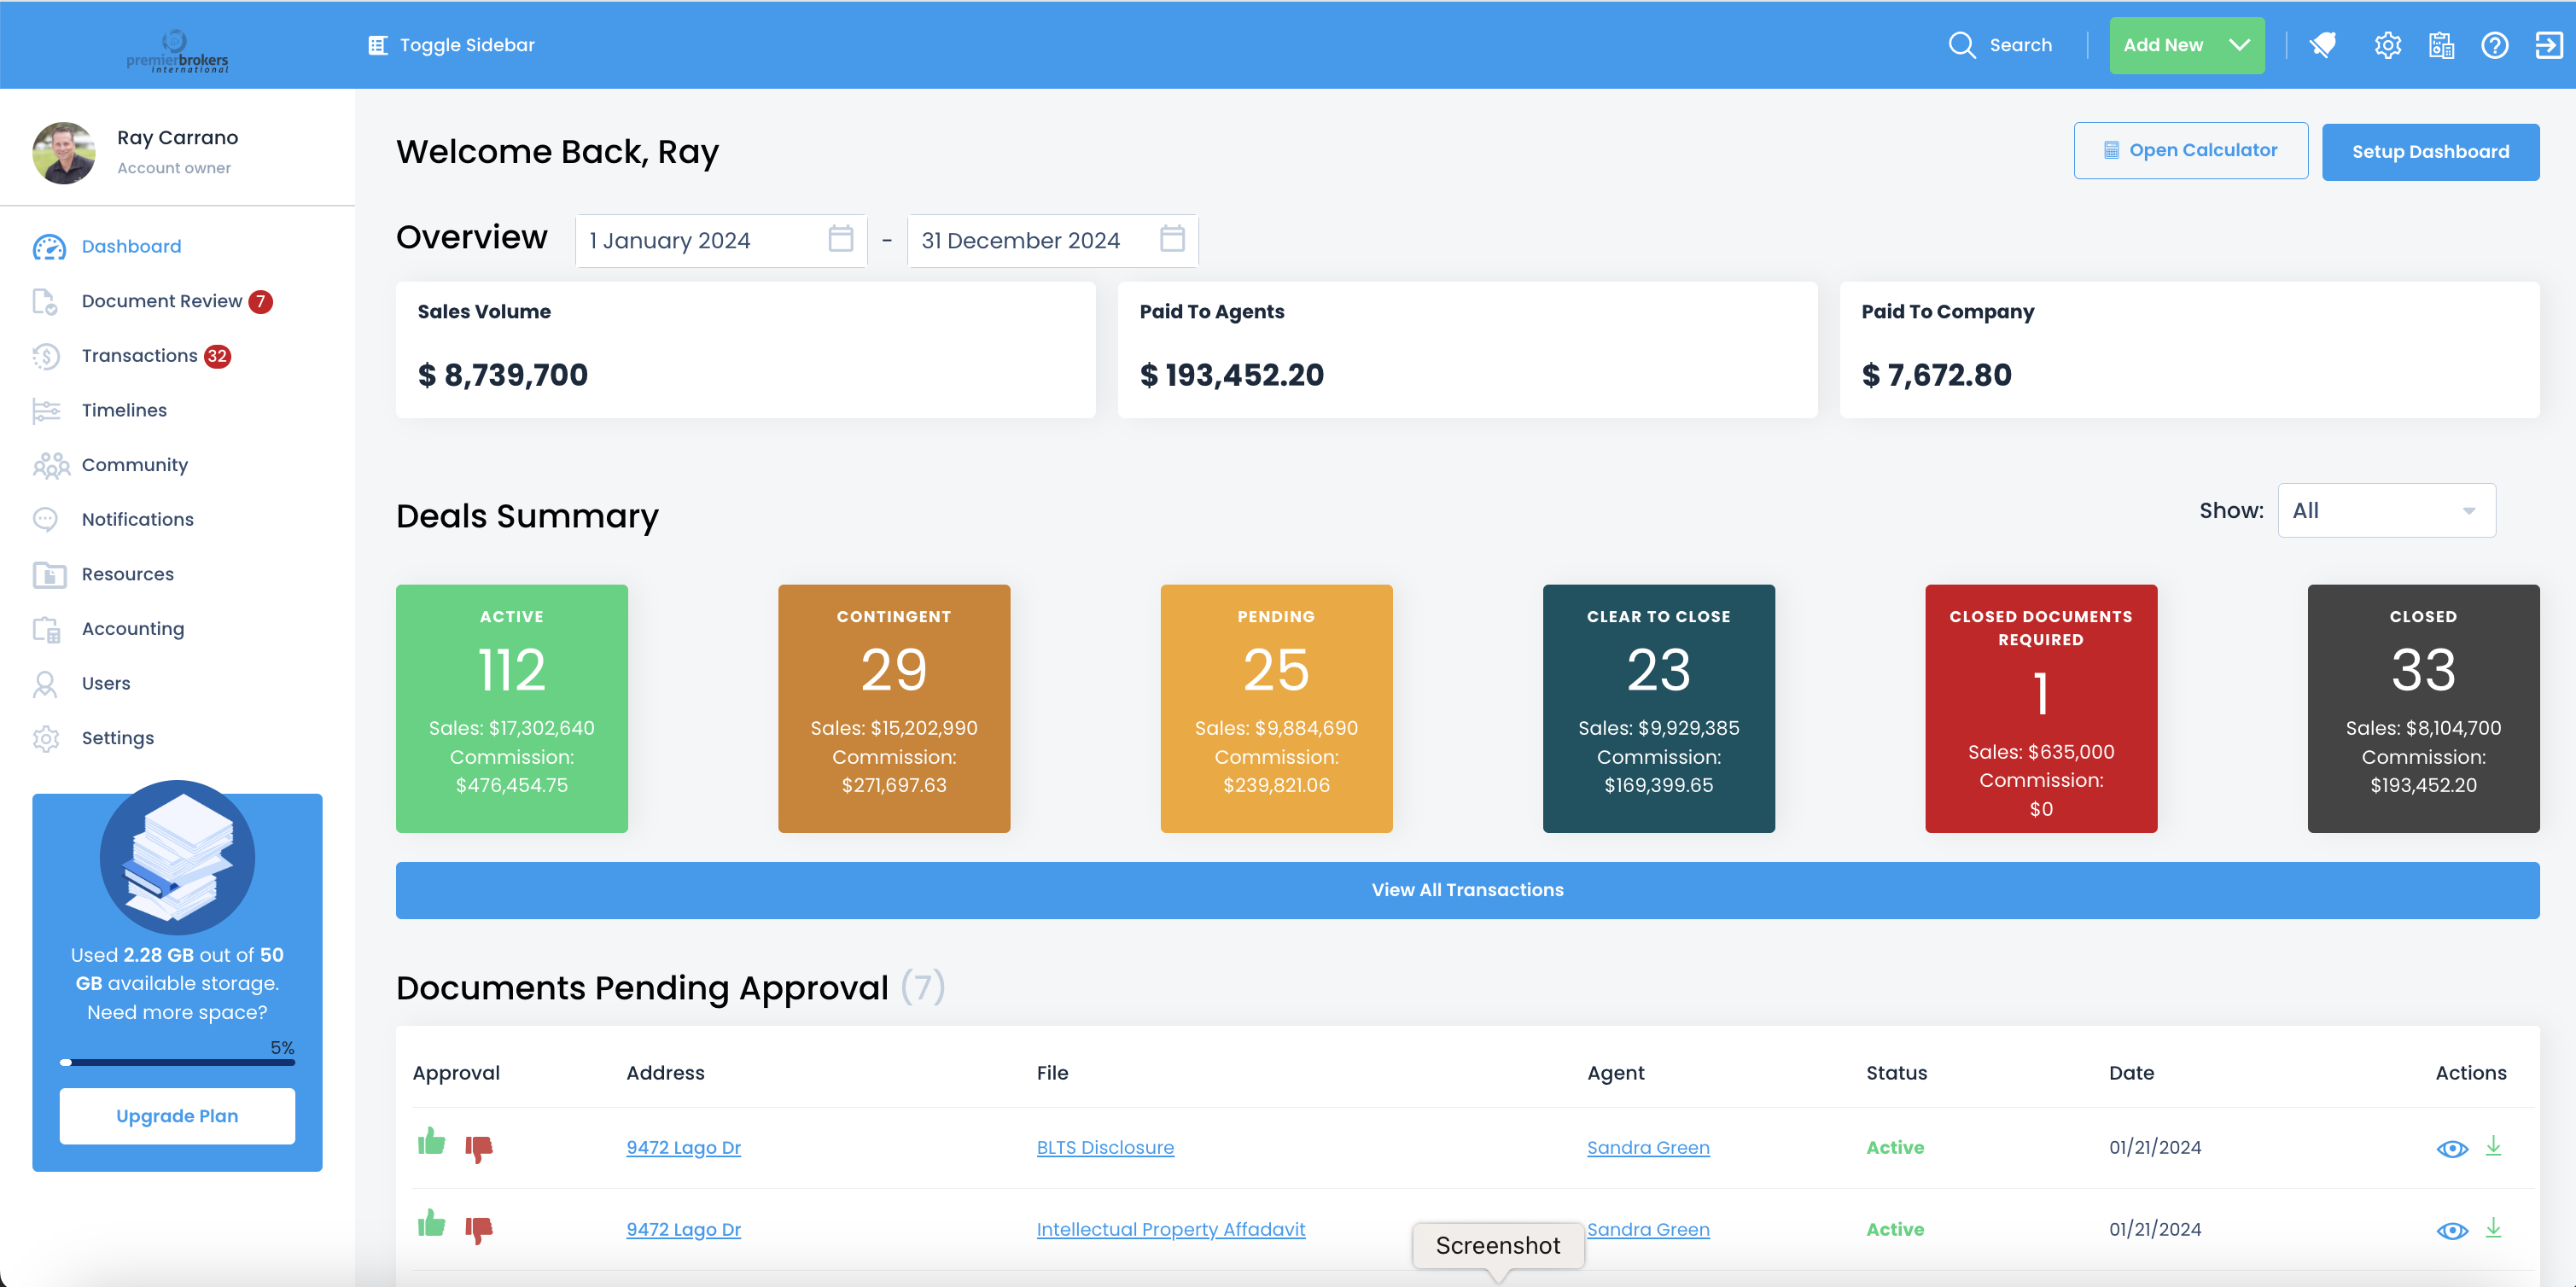Click the red 7 badge on Document Review
Image resolution: width=2576 pixels, height=1287 pixels.
coord(260,302)
